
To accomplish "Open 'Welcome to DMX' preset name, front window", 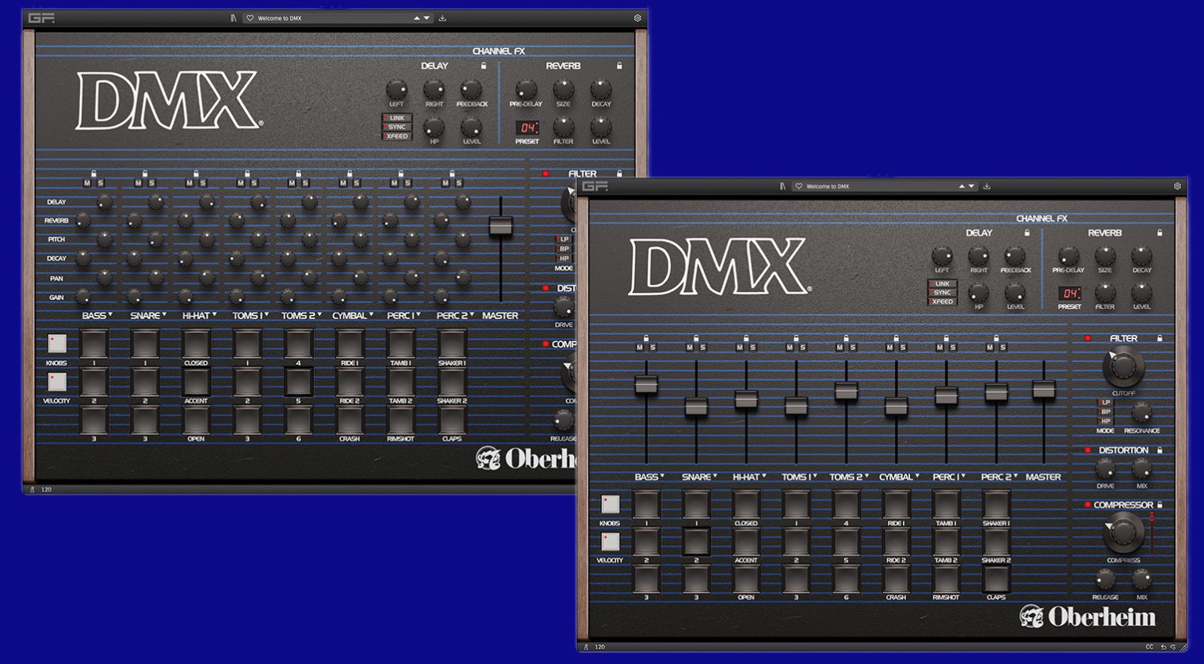I will click(x=828, y=186).
